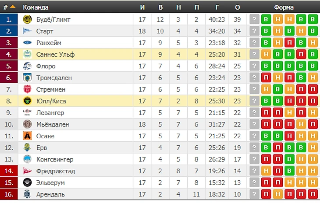Image resolution: width=320 pixels, height=203 pixels.
Task: Click last green В badge for Будё/Глимт
Action: [313, 19]
